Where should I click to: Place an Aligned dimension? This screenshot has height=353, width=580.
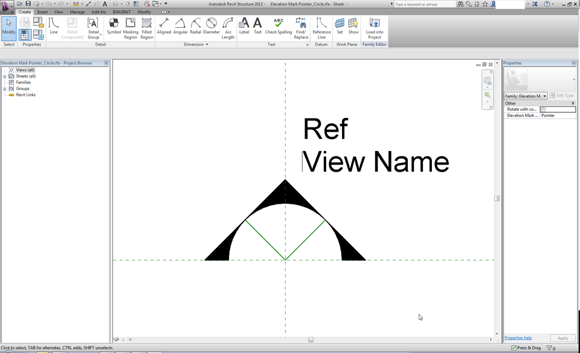(164, 27)
